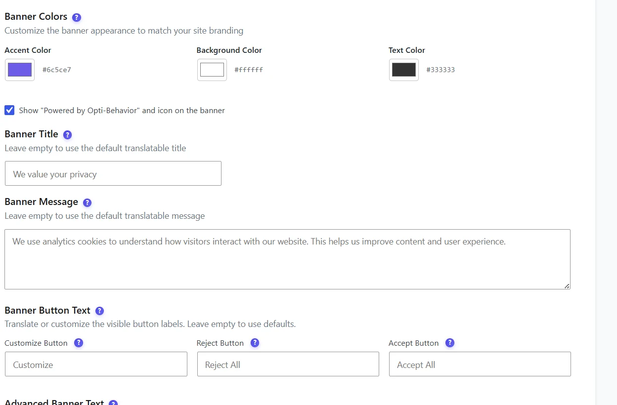Open the Accent Color swatch picker
Viewport: 617px width, 405px height.
pyautogui.click(x=20, y=70)
